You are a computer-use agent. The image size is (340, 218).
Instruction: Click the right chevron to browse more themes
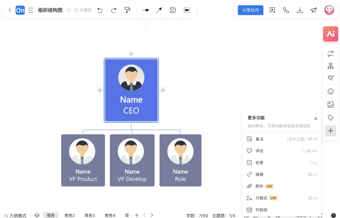(152, 215)
